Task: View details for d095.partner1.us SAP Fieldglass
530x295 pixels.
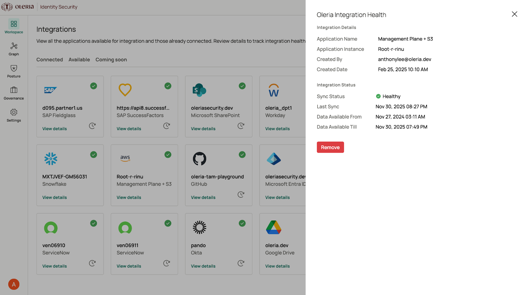Action: (55, 129)
